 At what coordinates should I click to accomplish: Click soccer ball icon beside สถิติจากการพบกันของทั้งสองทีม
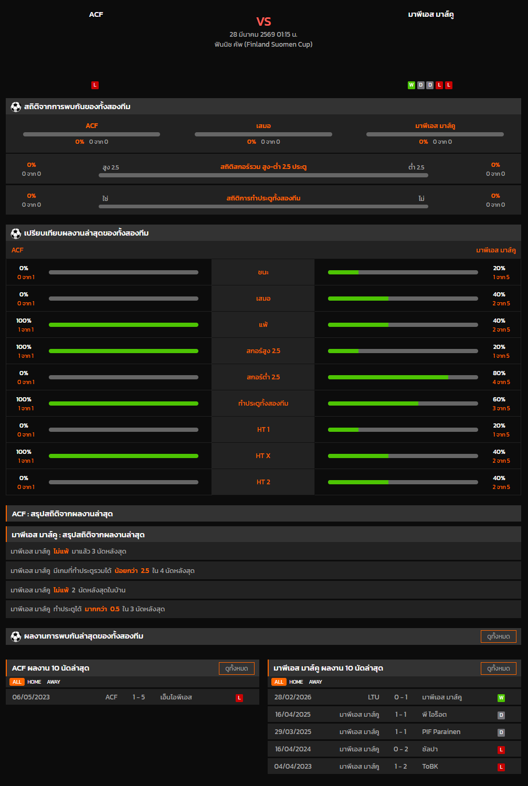point(16,107)
